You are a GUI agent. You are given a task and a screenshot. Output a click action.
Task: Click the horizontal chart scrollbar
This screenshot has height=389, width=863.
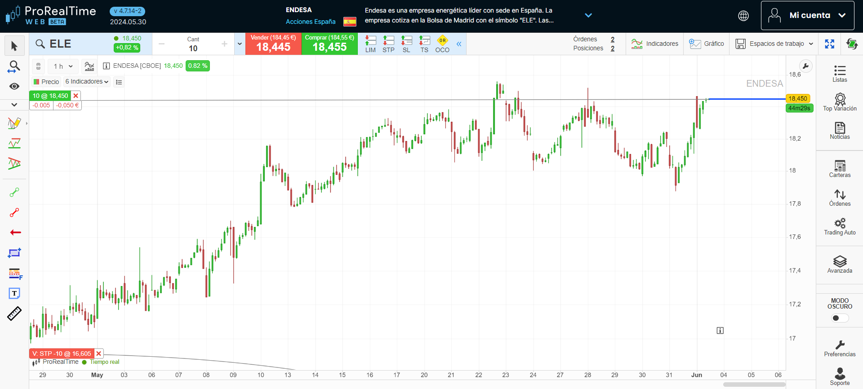(x=754, y=385)
